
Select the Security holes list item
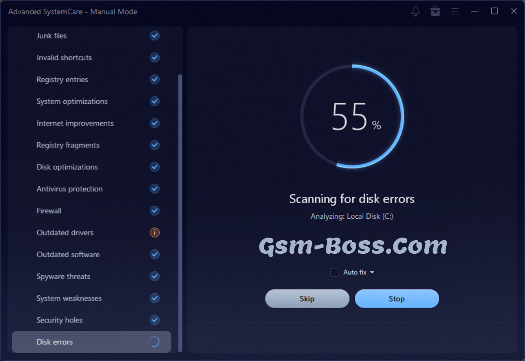[91, 320]
